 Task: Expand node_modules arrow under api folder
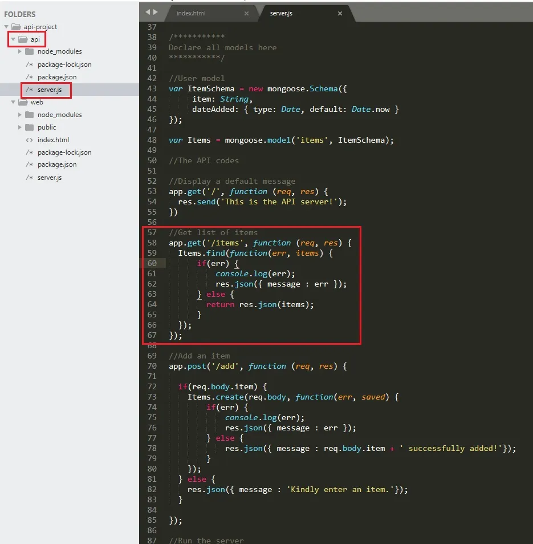click(20, 51)
